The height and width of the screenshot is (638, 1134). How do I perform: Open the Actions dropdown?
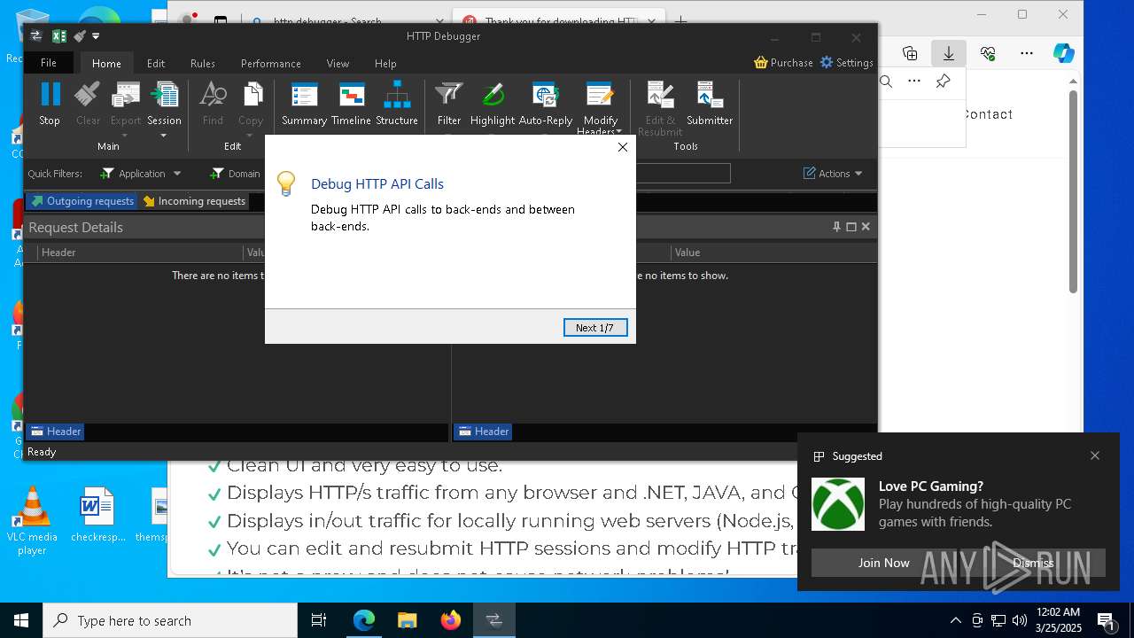pos(833,174)
